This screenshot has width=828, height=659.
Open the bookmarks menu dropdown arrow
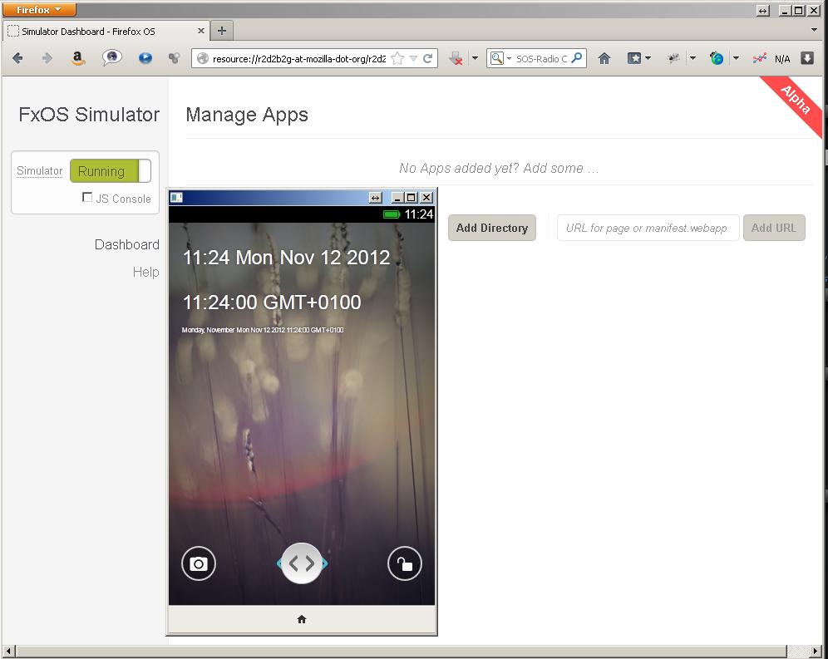[x=648, y=58]
